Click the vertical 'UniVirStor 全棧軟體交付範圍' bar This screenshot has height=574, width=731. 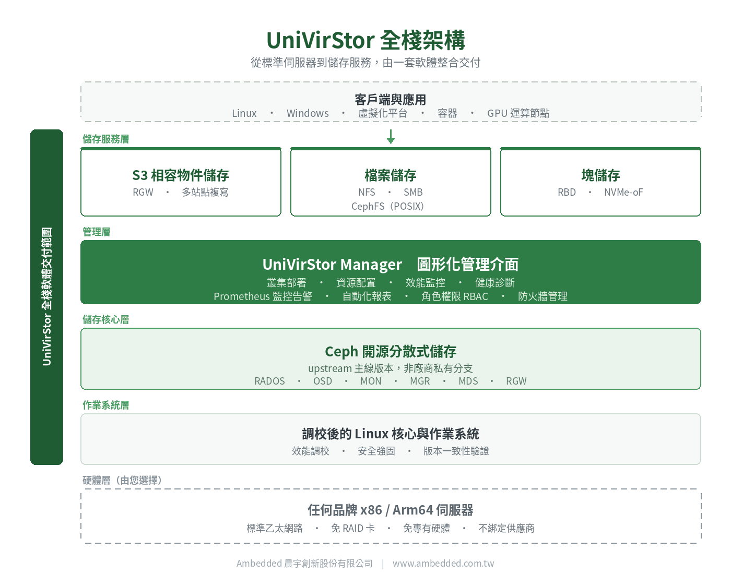click(x=46, y=297)
